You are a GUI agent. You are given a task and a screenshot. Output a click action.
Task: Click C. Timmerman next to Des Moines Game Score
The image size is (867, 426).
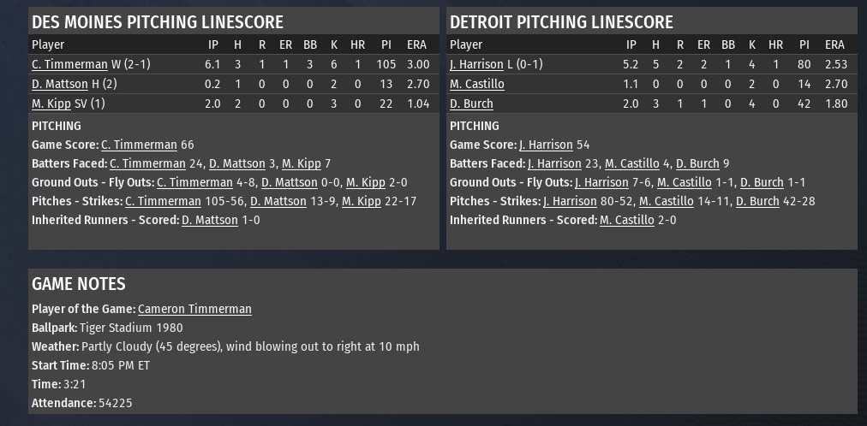click(139, 145)
